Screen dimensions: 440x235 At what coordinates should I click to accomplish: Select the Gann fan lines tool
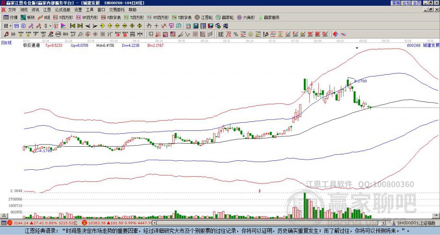click(x=159, y=34)
